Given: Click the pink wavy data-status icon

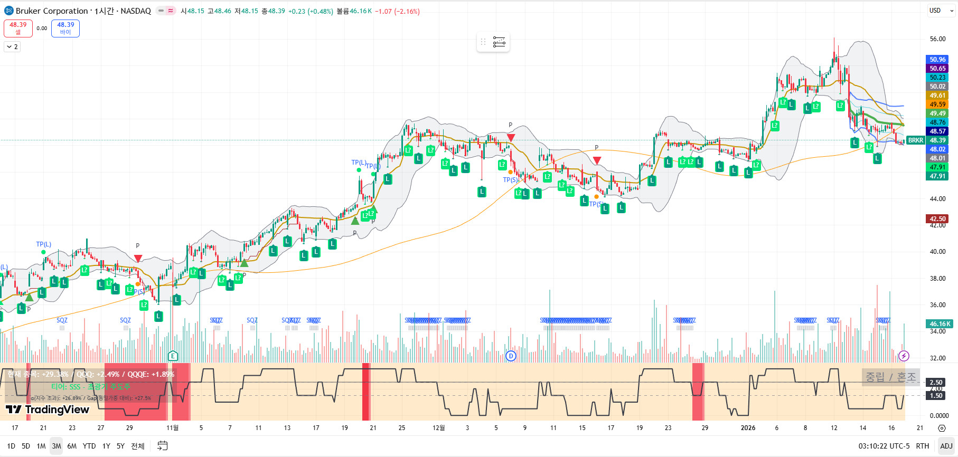Looking at the screenshot, I should (x=171, y=11).
